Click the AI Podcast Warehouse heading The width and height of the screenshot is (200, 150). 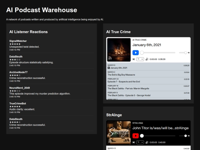41,10
